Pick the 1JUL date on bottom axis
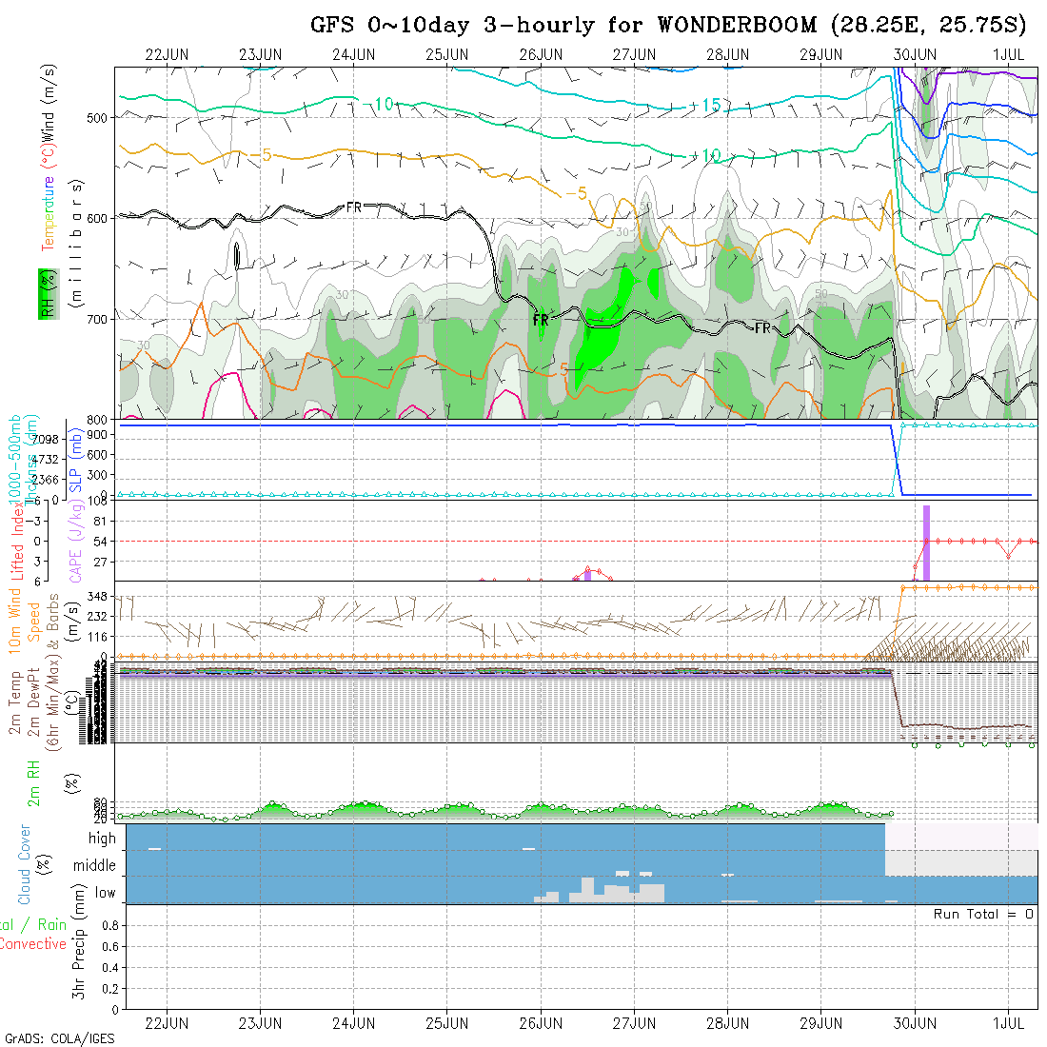1047x1047 pixels. (1009, 1023)
